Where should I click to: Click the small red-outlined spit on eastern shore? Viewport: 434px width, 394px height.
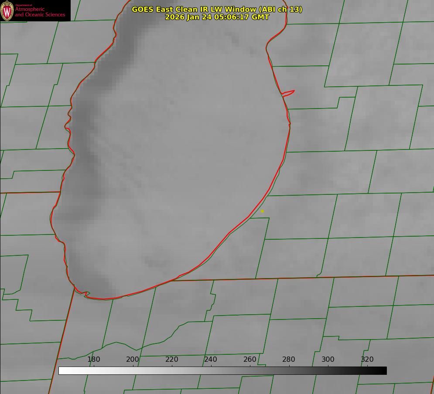(289, 92)
